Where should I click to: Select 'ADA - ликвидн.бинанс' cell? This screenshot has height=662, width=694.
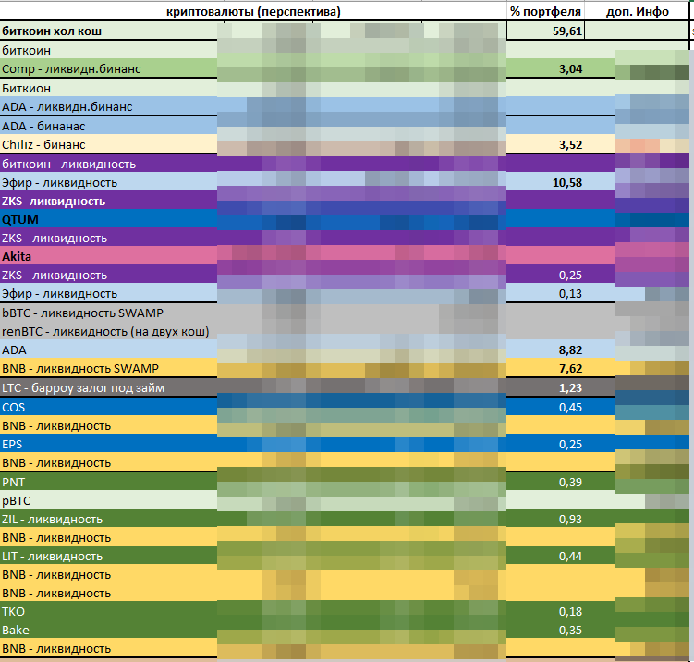coord(67,106)
